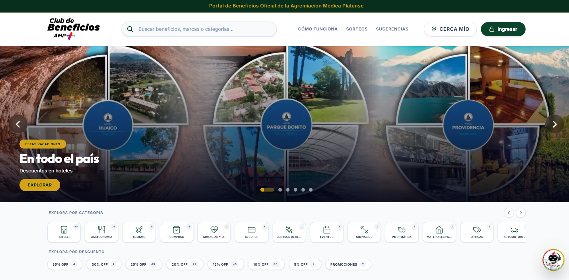
Task: Filter by 15% OFF discount
Action: pos(226,264)
